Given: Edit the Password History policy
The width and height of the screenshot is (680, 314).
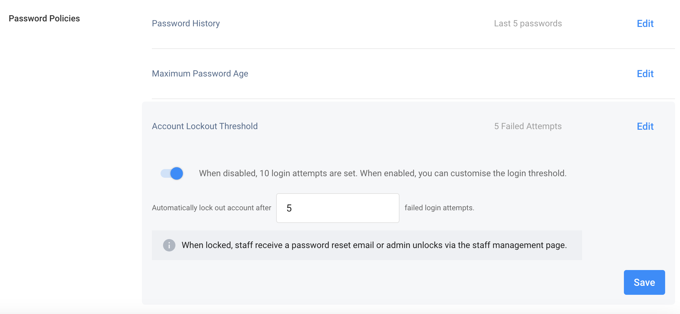Looking at the screenshot, I should pos(645,24).
